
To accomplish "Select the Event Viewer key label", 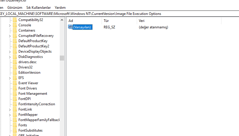I will click(x=28, y=83).
